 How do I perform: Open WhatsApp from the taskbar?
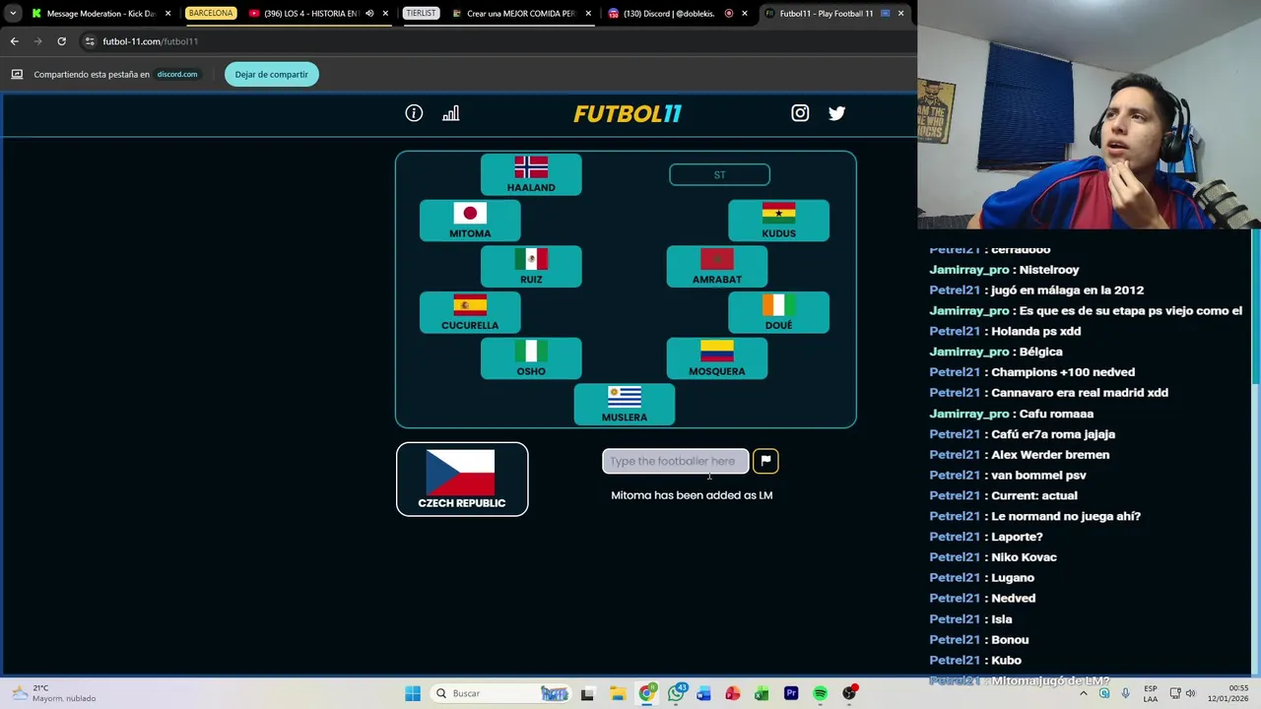click(676, 693)
